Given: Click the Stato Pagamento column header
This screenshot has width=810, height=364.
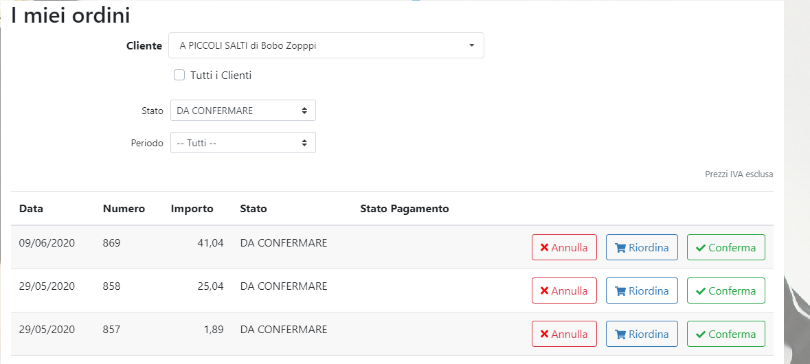Looking at the screenshot, I should [x=404, y=209].
